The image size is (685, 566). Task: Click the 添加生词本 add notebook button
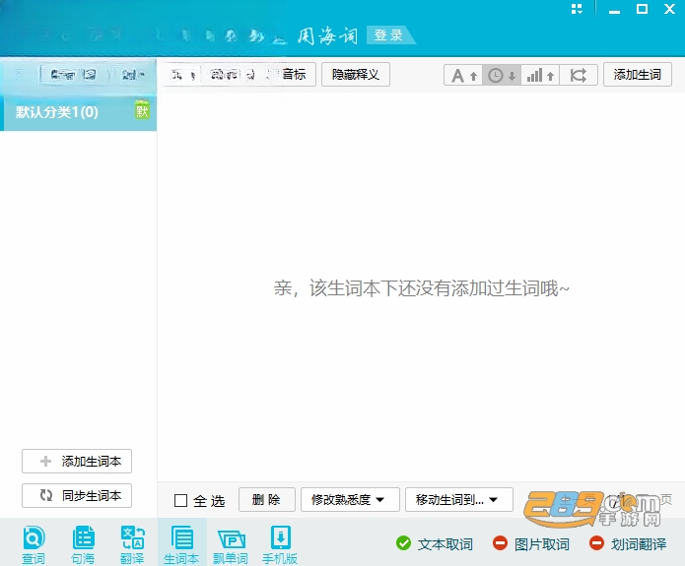[x=77, y=462]
